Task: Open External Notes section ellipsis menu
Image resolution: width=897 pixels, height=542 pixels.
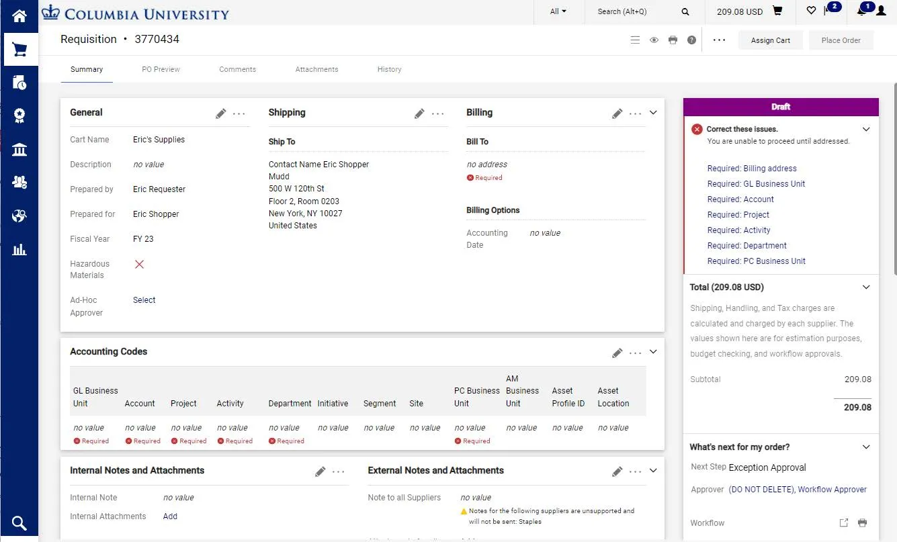Action: pos(636,472)
